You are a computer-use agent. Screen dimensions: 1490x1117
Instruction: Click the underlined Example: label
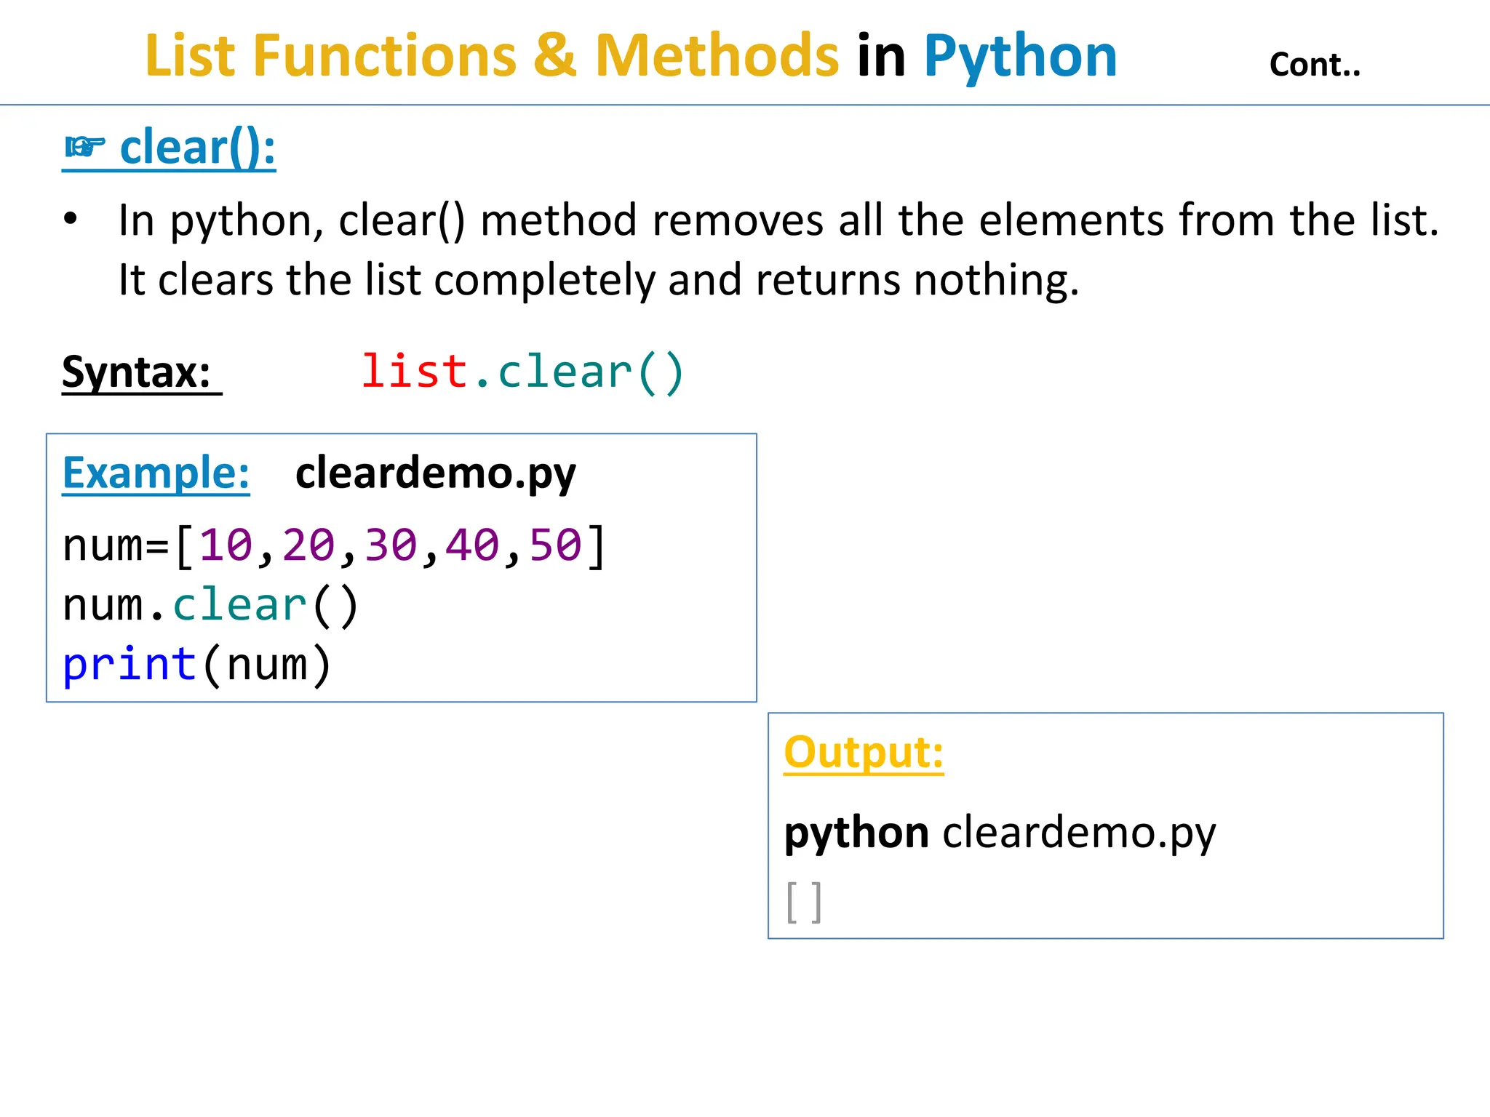coord(156,473)
